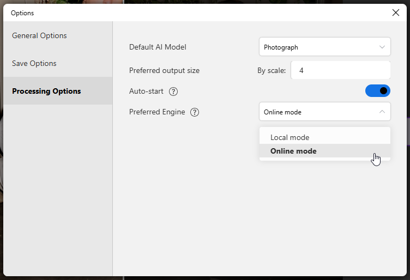The image size is (410, 280).
Task: Click the chevron arrow beside Photograph
Action: (382, 47)
